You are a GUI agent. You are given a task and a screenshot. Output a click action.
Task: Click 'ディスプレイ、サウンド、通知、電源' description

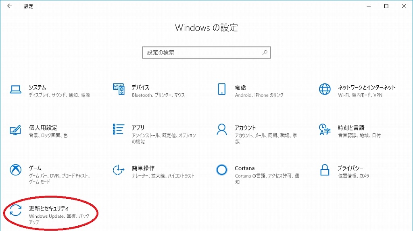pyautogui.click(x=59, y=95)
